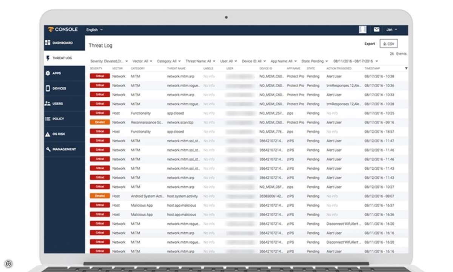Screen dimensions: 453x272
Task: Sort by the STATE column header
Action: [311, 68]
